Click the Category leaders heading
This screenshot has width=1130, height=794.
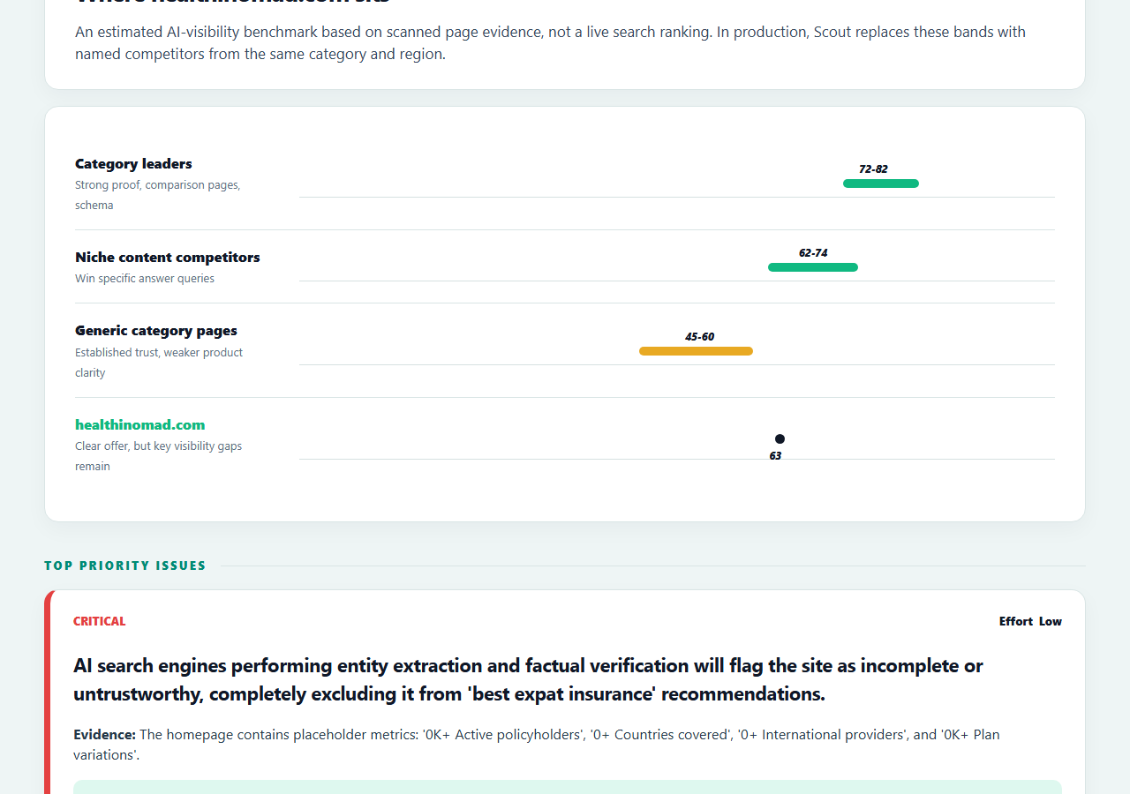(x=133, y=163)
